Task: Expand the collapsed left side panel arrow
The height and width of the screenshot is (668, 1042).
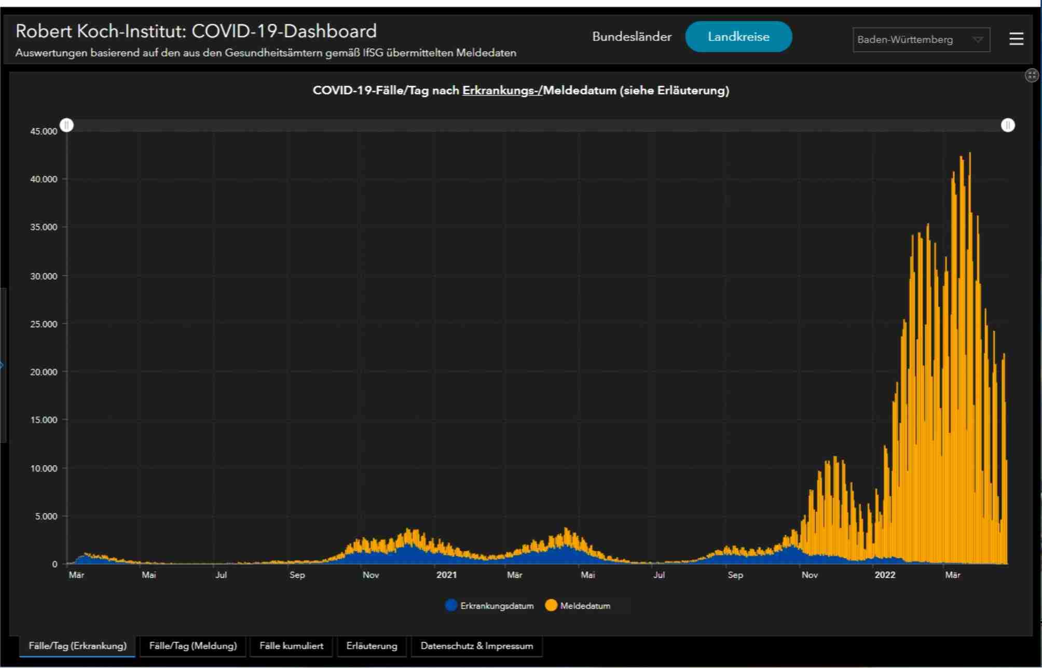Action: pos(2,365)
